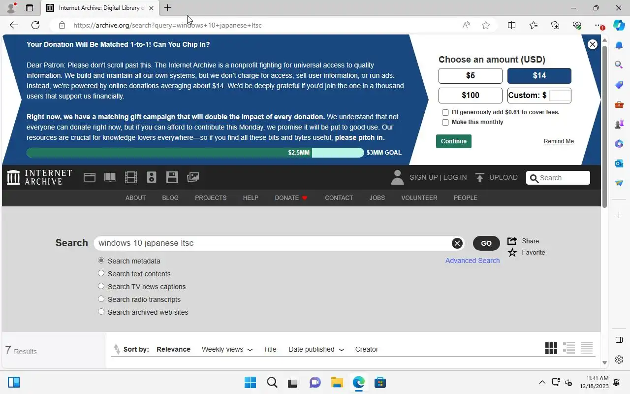Open the Texts book icon
This screenshot has height=394, width=630.
(110, 177)
